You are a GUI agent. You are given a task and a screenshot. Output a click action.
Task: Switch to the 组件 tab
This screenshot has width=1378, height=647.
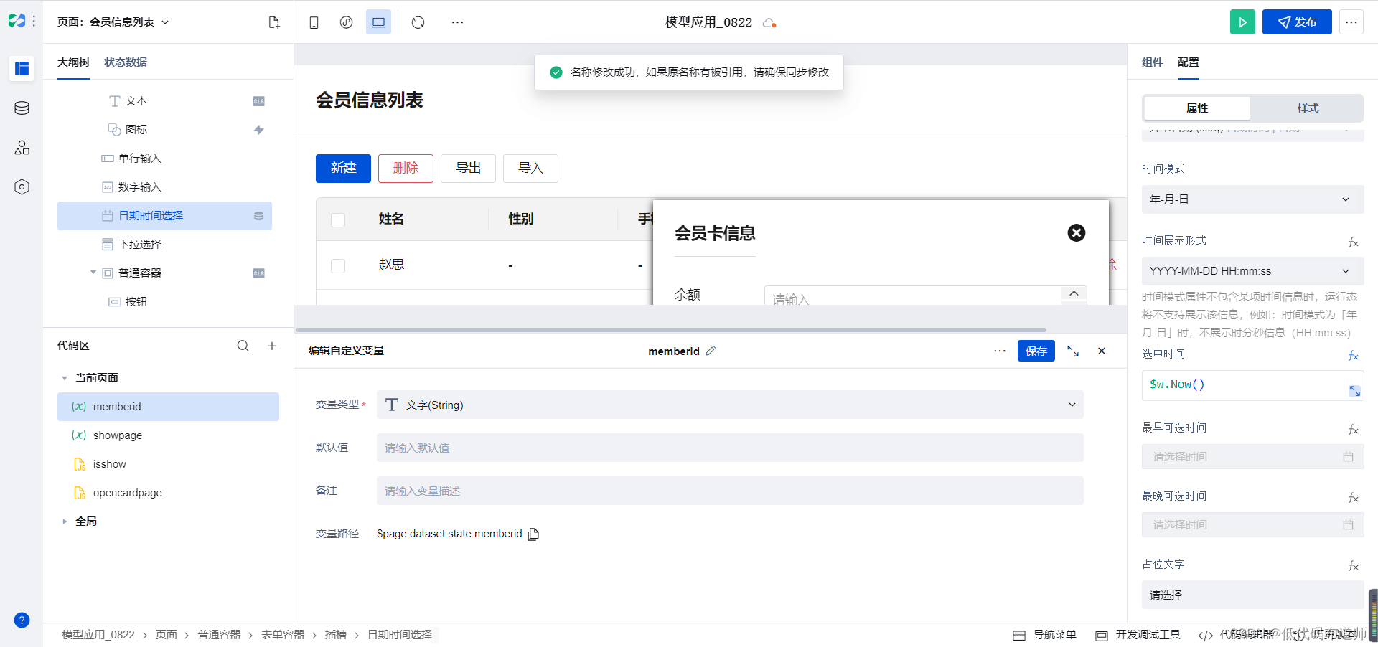1153,62
